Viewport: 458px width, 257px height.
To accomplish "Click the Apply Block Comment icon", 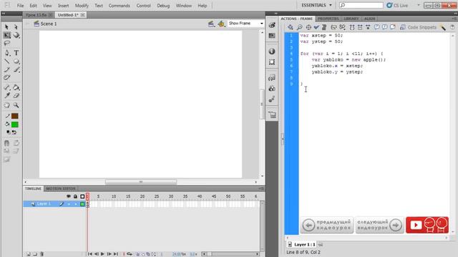I will (x=377, y=27).
